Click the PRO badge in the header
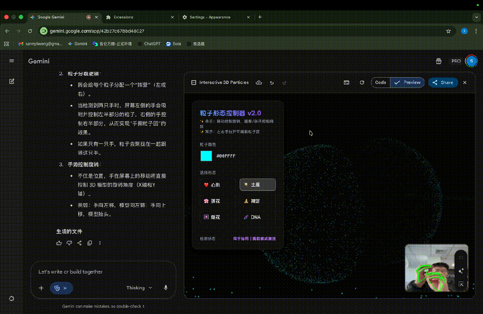This screenshot has height=314, width=483. pyautogui.click(x=456, y=61)
